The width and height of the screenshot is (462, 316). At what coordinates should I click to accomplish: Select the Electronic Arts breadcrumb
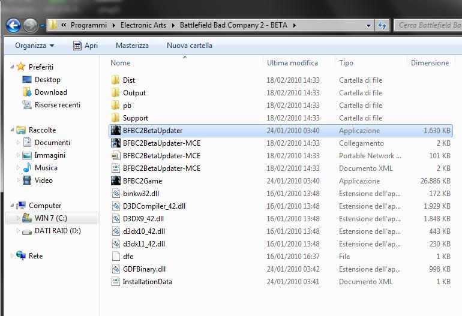coord(143,25)
